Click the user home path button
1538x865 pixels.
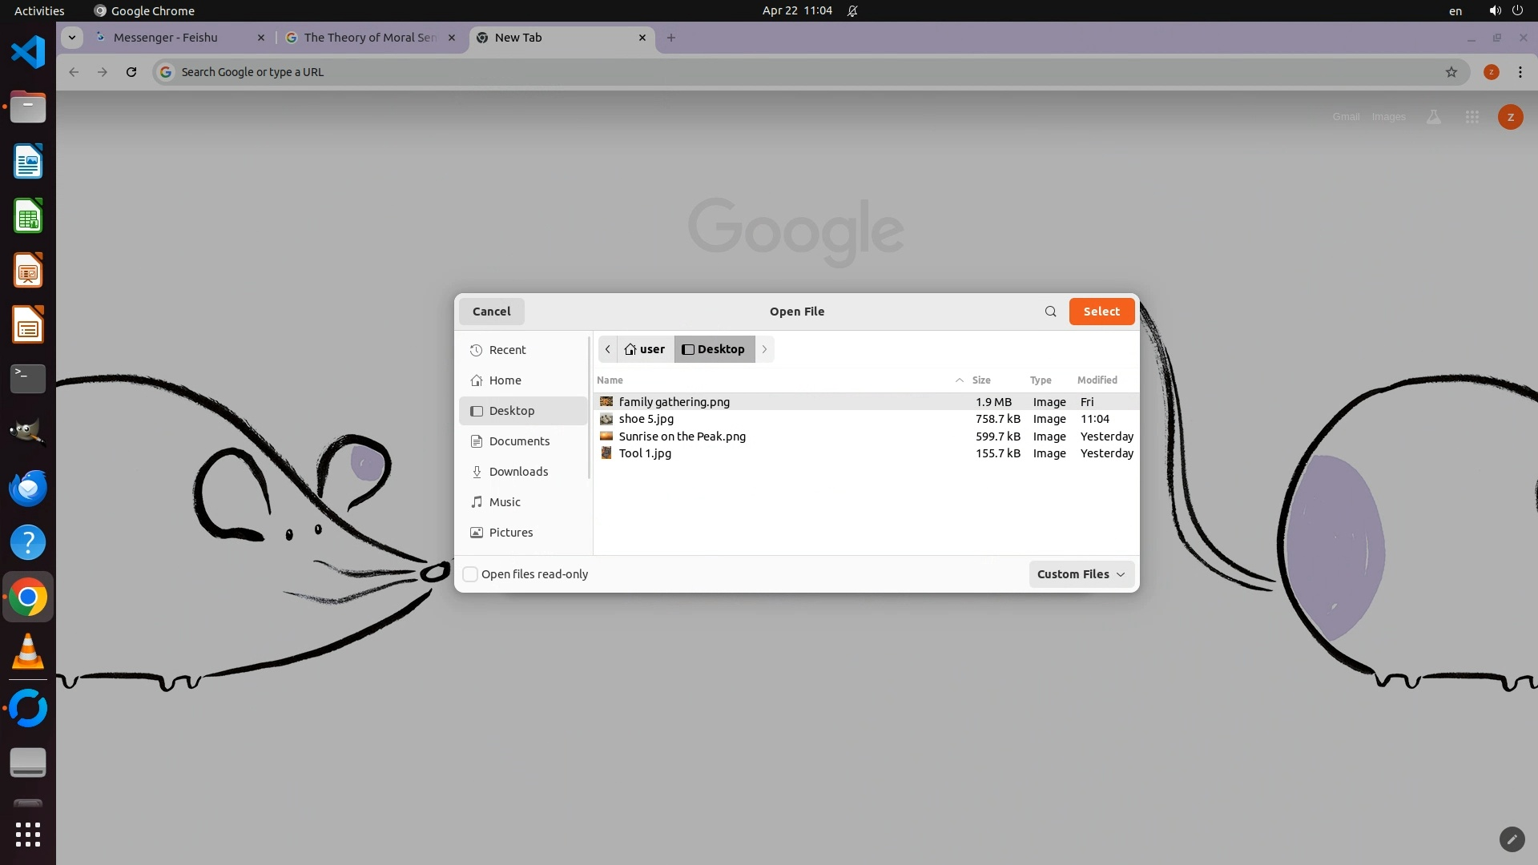pyautogui.click(x=645, y=349)
